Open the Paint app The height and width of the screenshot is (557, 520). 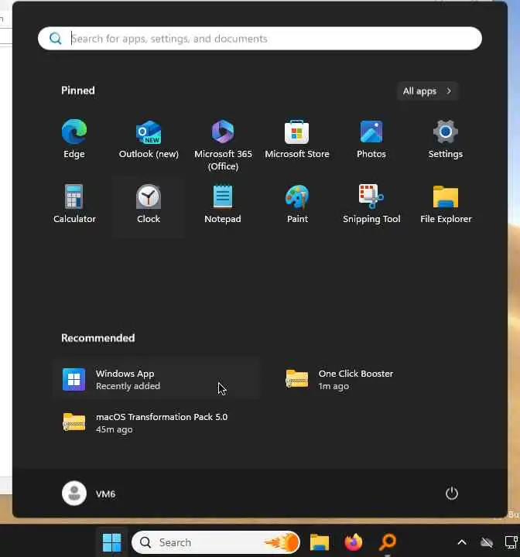pos(297,204)
